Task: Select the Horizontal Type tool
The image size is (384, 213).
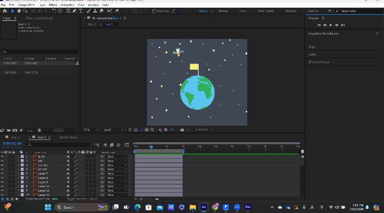Action: 81,11
